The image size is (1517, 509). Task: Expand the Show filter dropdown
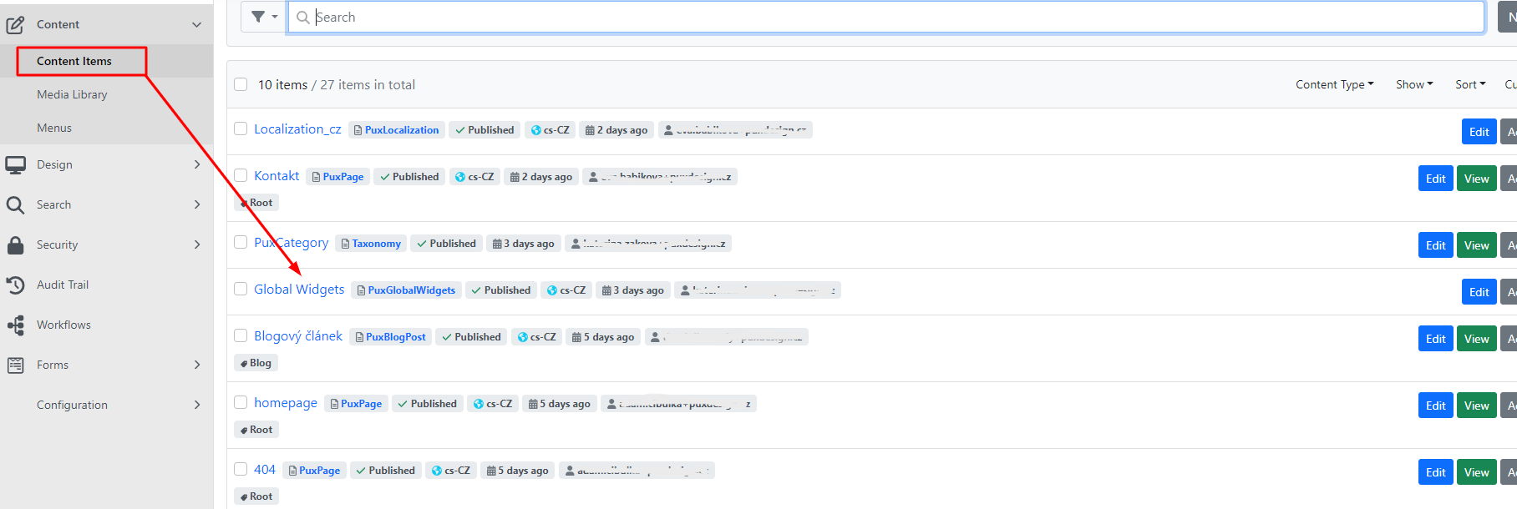[1413, 84]
